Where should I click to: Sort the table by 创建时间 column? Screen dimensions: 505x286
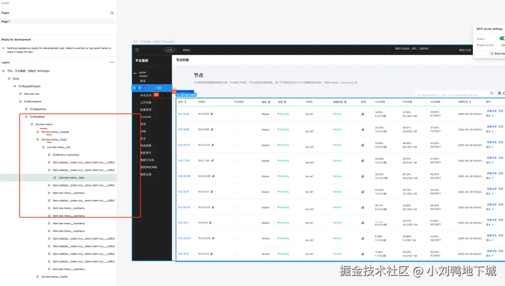pyautogui.click(x=470, y=102)
